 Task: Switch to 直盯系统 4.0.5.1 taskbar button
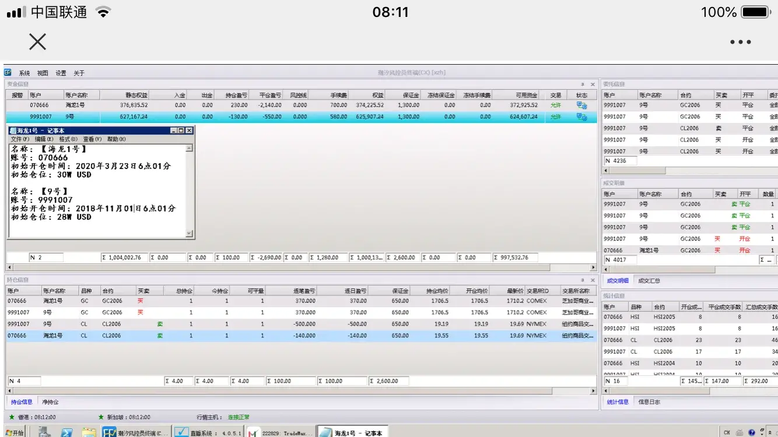[208, 432]
